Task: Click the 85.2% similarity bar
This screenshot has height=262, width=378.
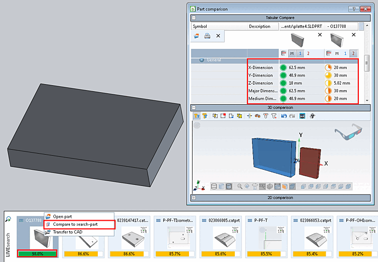Action: tap(358, 254)
